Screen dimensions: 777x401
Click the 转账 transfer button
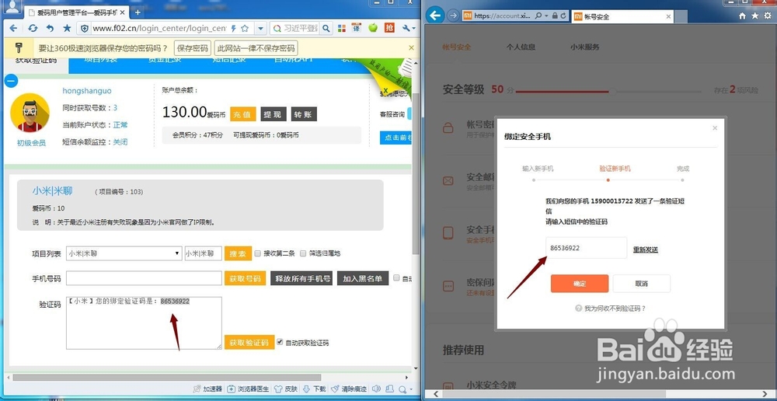(304, 114)
